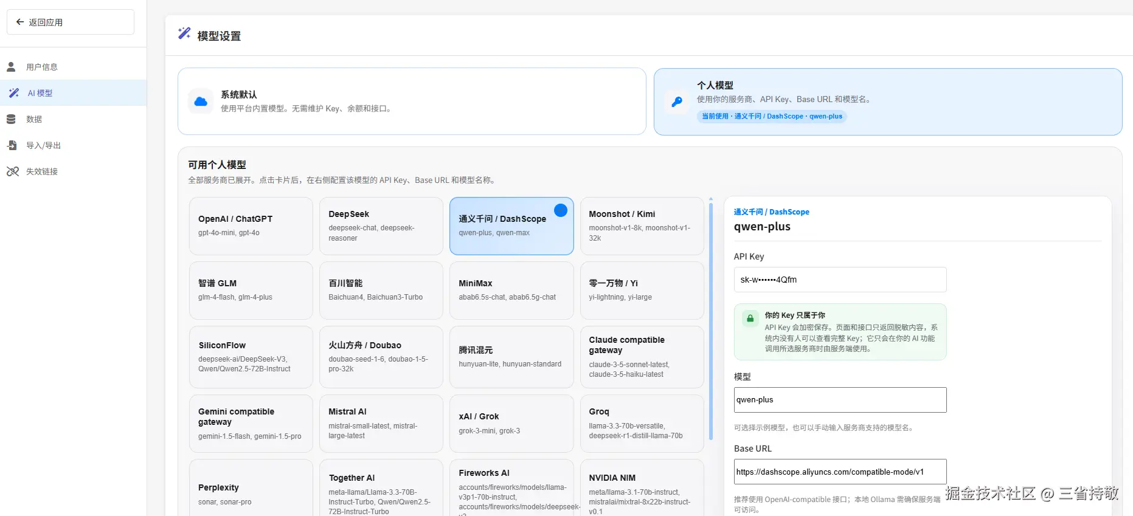Click the 你的 Key 只属于你 notice title
Screen dimensions: 1133x516
pyautogui.click(x=795, y=315)
